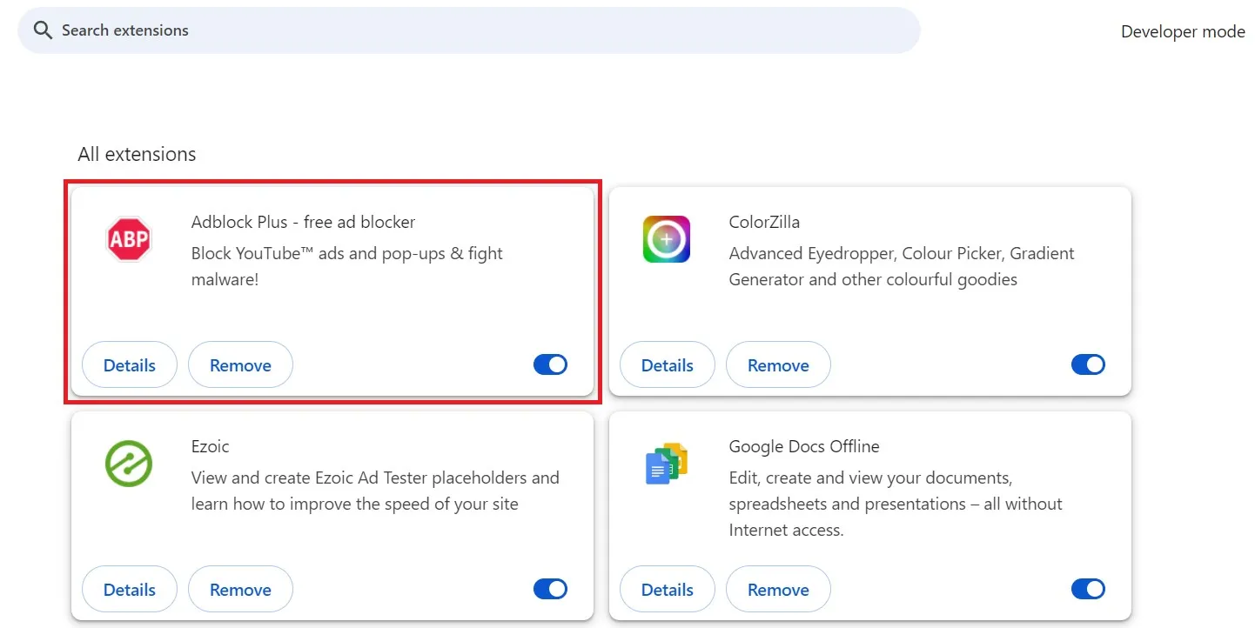
Task: Disable the Adblock Plus extension toggle
Action: click(550, 364)
